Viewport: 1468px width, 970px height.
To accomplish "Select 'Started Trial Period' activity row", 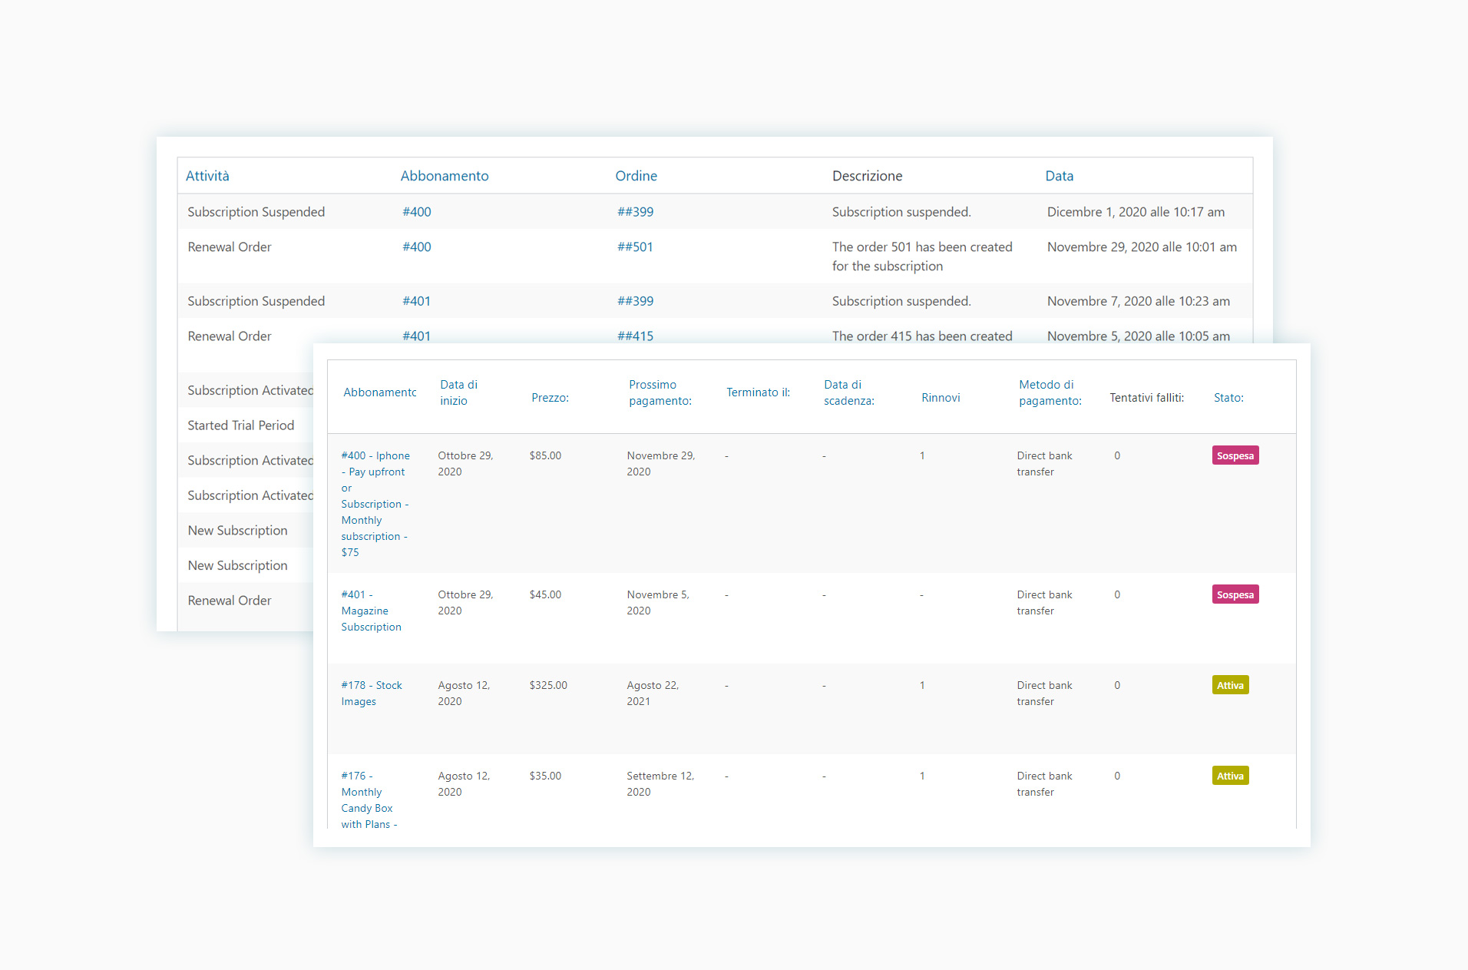I will tap(241, 425).
